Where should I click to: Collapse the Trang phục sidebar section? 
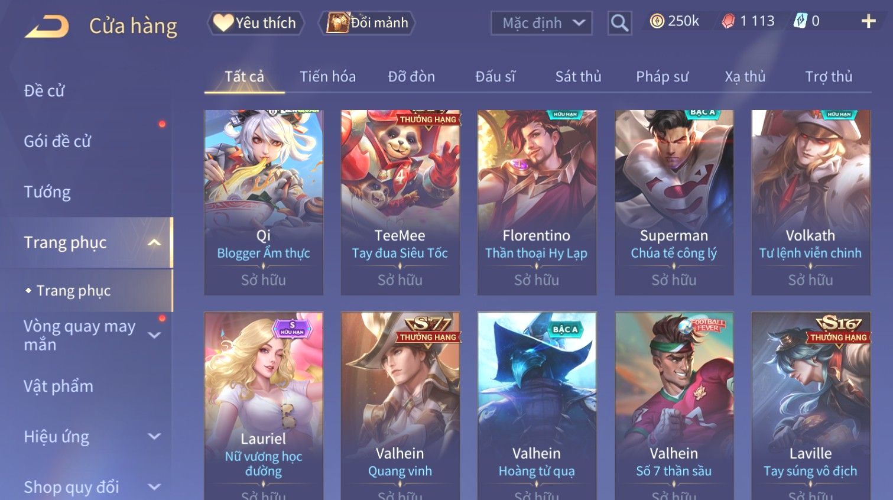154,242
